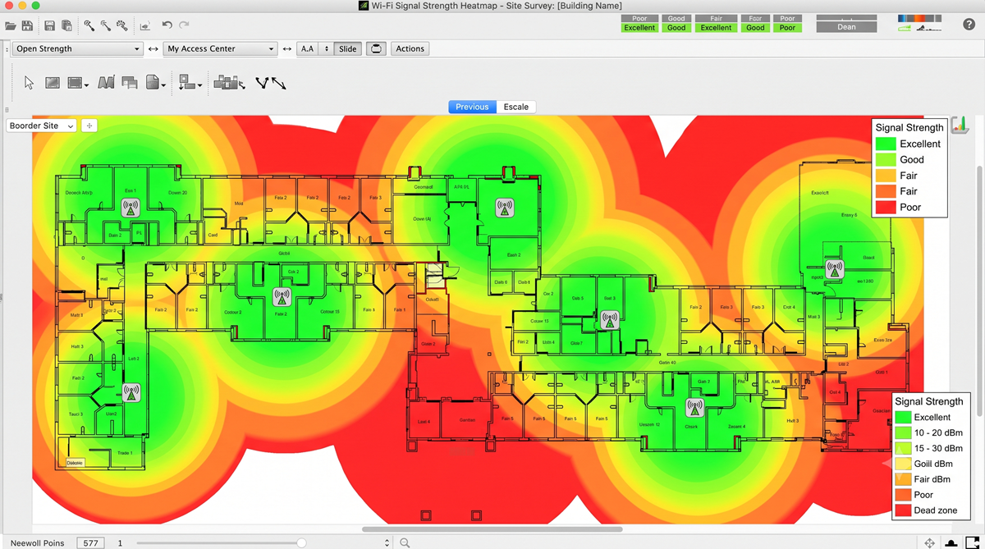Viewport: 985px width, 549px height.
Task: Click the pan arrows icon in status bar
Action: point(929,542)
